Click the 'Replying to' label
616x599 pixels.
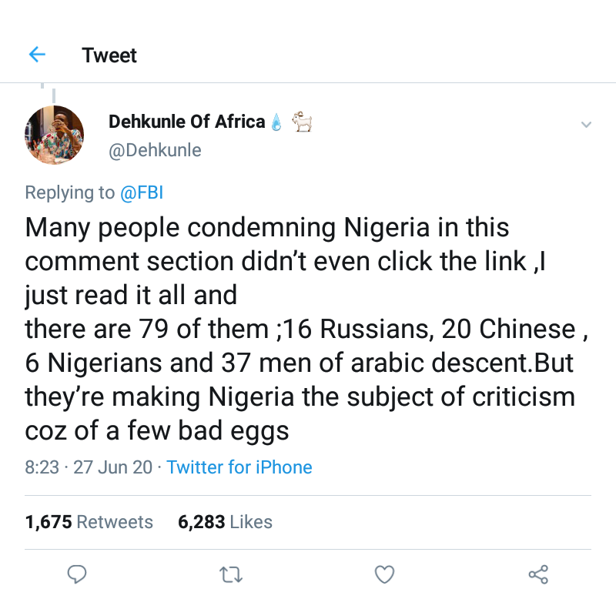coord(69,192)
